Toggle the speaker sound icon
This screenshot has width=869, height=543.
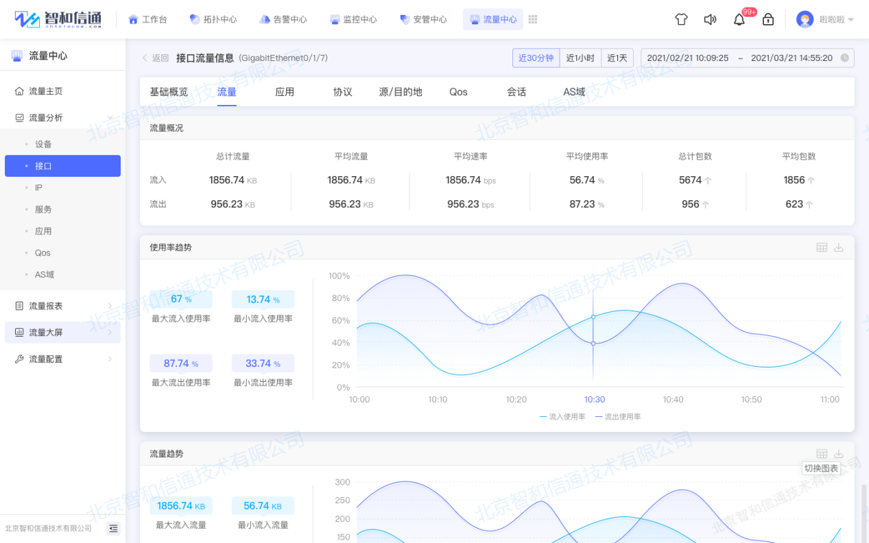710,19
